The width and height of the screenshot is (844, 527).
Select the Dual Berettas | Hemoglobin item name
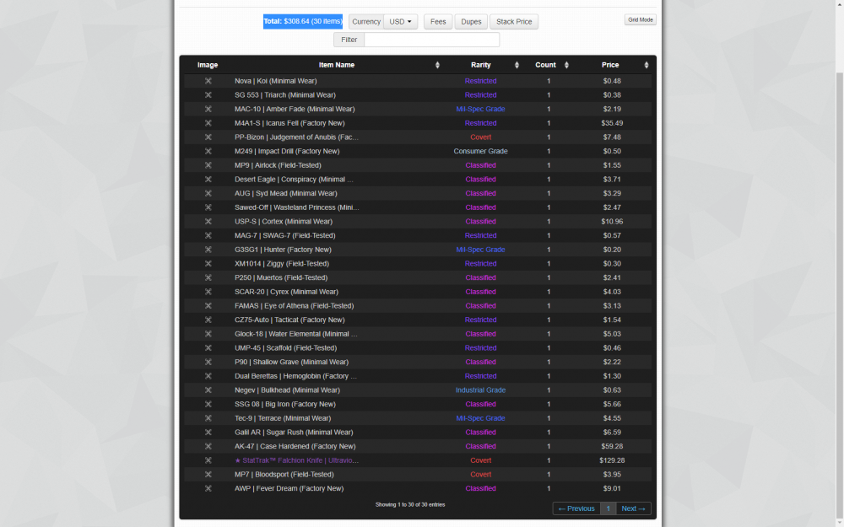295,376
